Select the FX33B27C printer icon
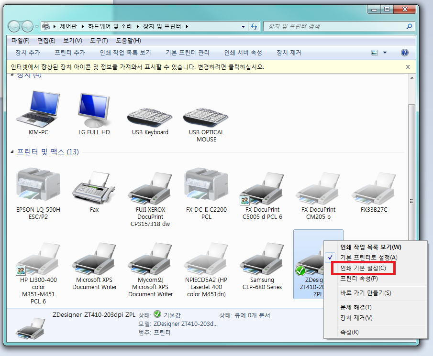This screenshot has height=356, width=433. coord(374,189)
